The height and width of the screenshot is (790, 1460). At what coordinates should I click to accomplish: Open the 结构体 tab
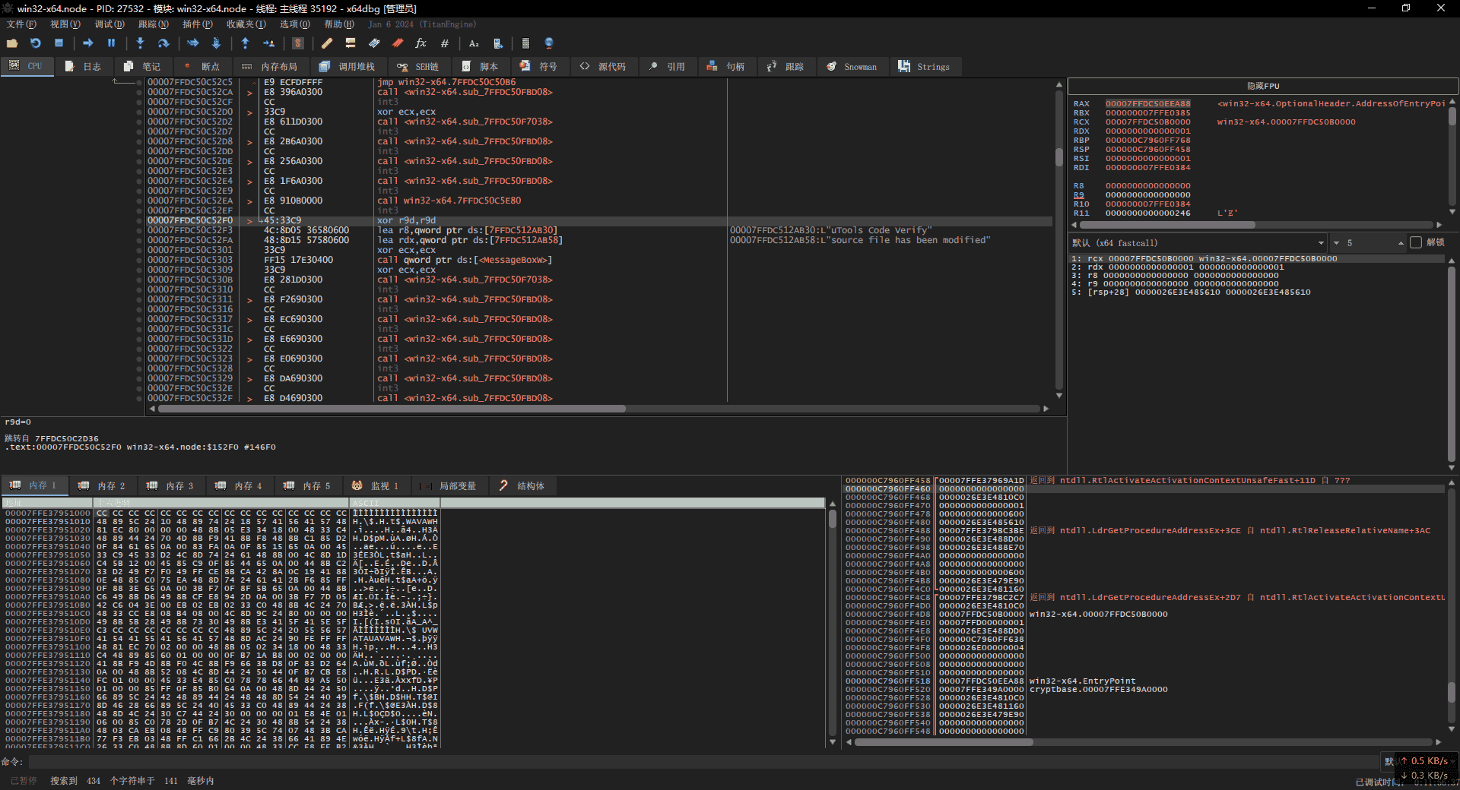point(522,486)
